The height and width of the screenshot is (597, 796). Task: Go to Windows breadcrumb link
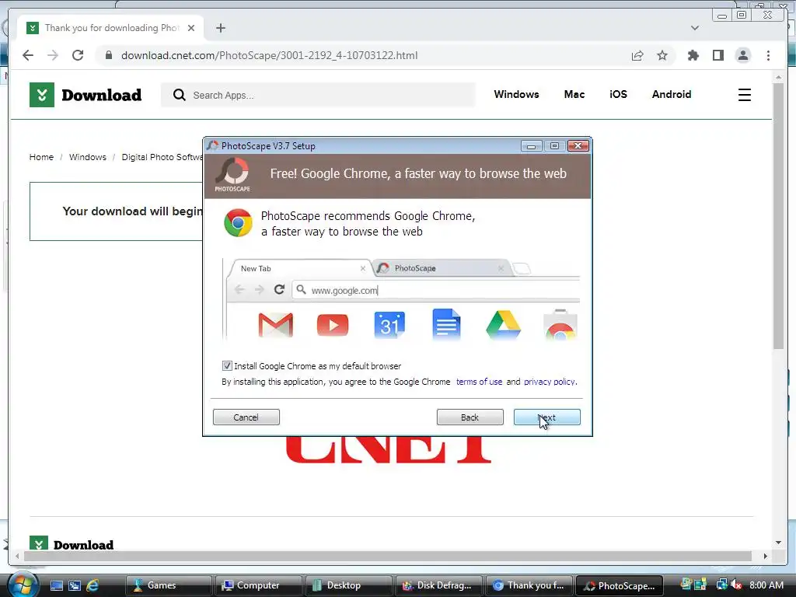pos(88,157)
